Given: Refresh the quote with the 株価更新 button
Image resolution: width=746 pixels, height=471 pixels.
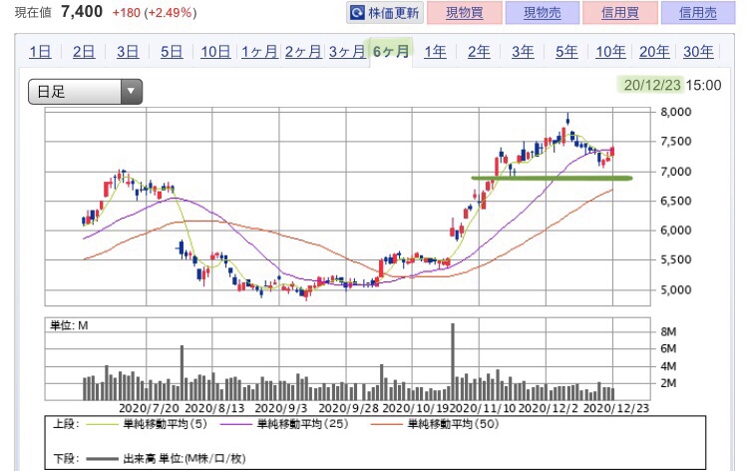Looking at the screenshot, I should tap(384, 13).
